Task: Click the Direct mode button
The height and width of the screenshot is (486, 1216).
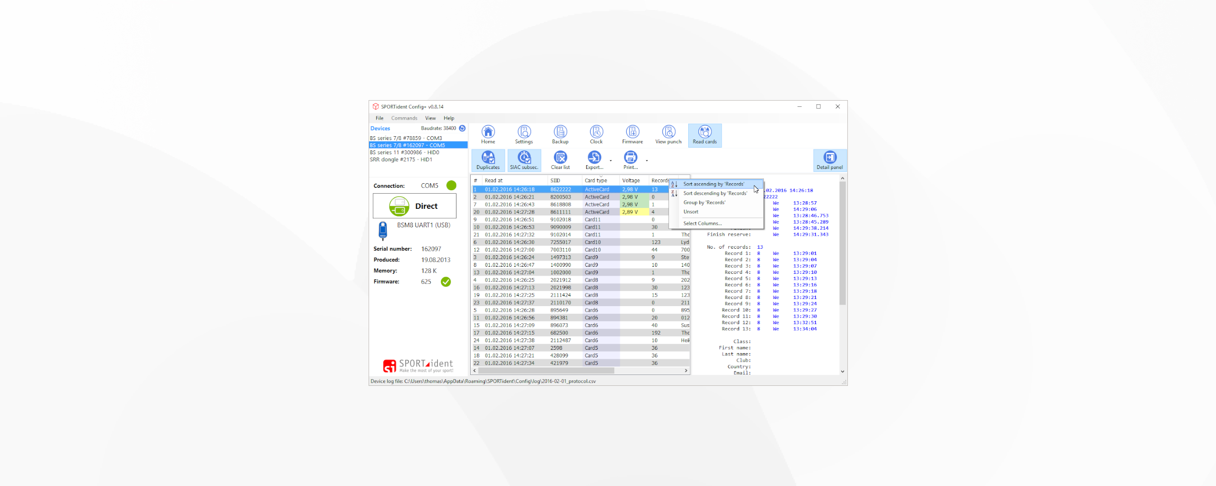Action: (415, 206)
